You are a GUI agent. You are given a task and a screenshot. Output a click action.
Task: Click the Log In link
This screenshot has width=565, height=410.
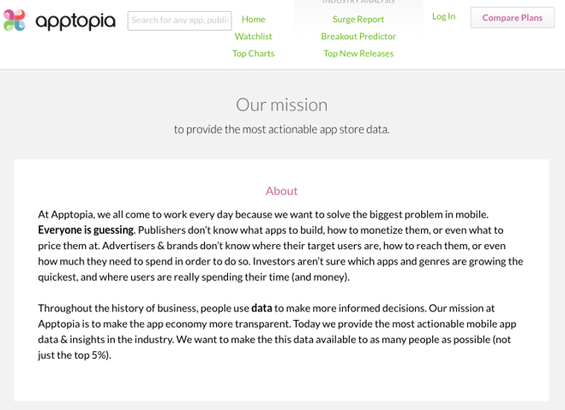443,16
